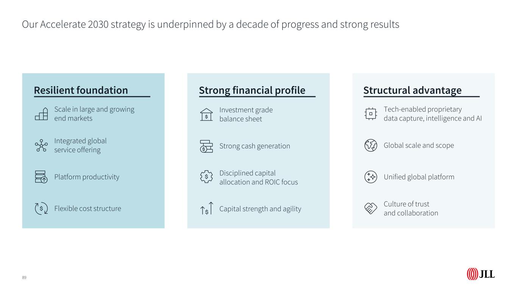
Task: Click the Unified global platform text
Action: [419, 177]
